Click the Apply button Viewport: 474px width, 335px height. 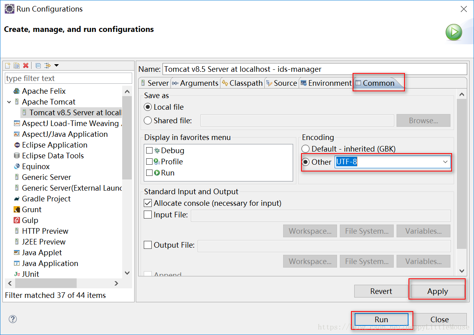coord(437,291)
